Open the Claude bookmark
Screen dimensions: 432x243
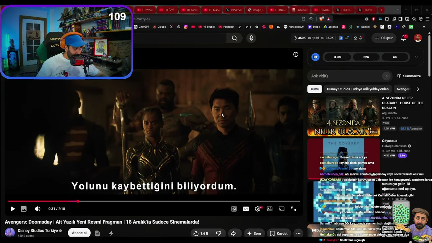point(159,27)
